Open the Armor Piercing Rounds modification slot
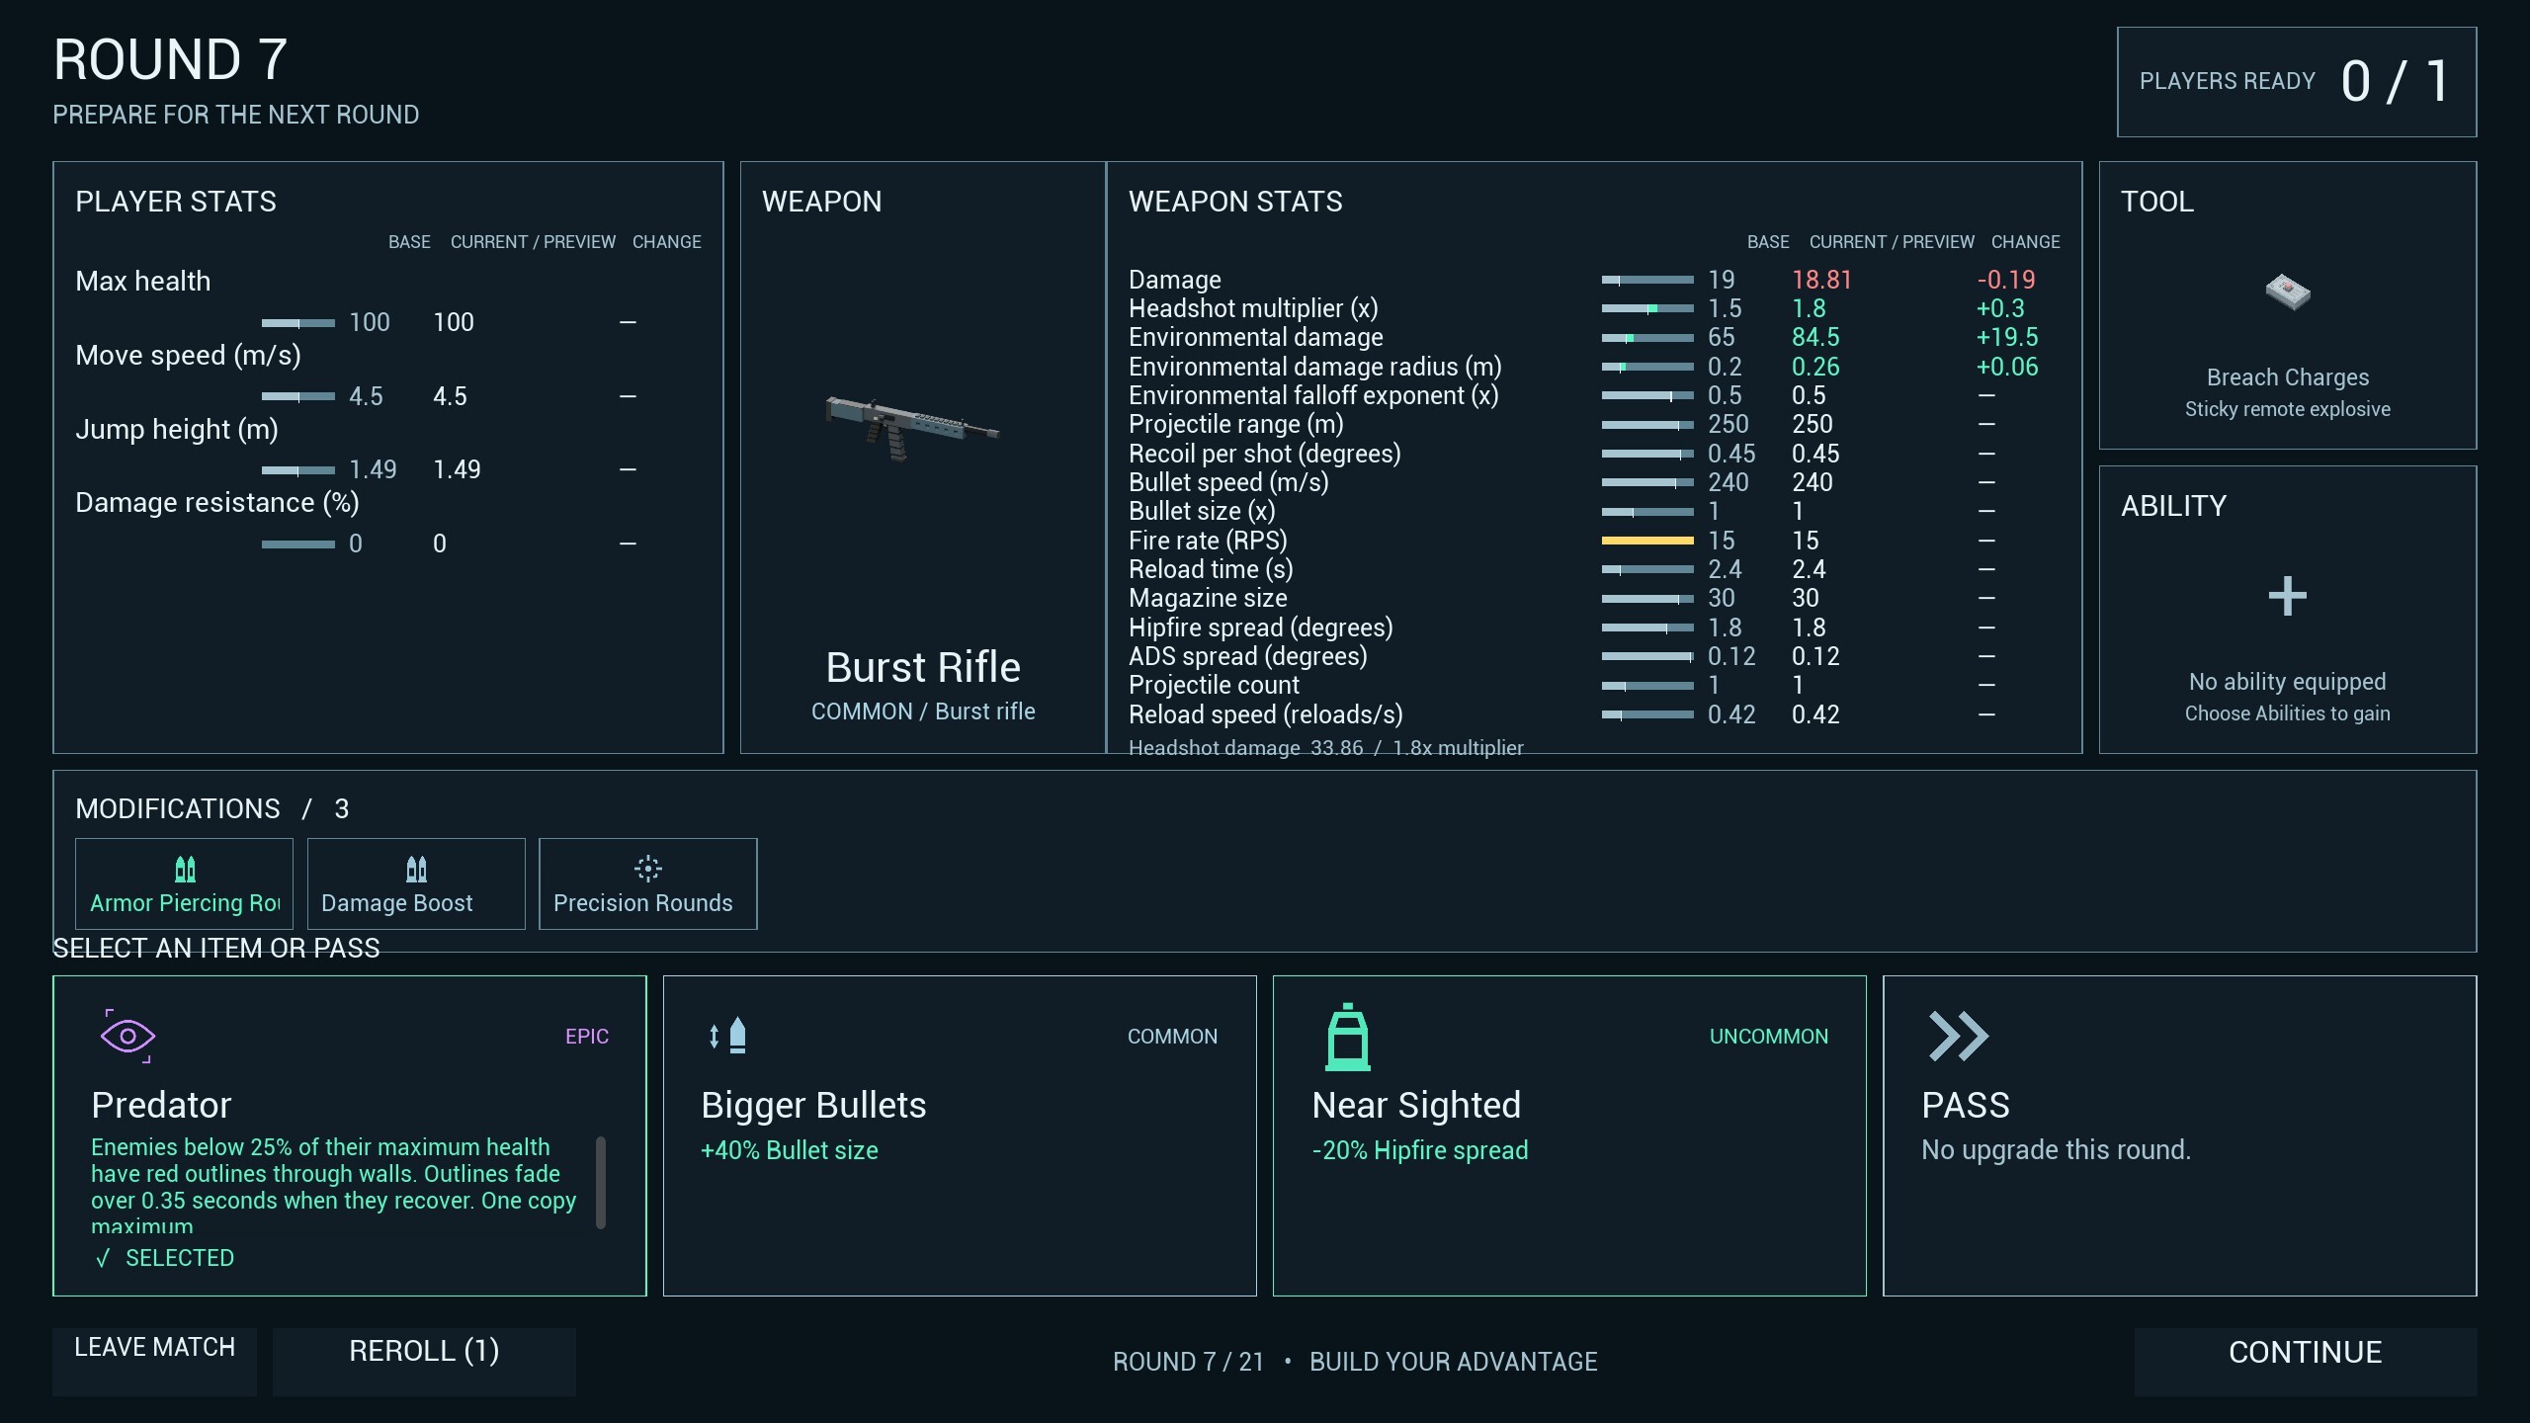The width and height of the screenshot is (2530, 1423). pyautogui.click(x=184, y=883)
